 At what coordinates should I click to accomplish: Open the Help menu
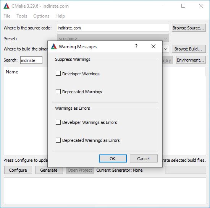tap(60, 16)
